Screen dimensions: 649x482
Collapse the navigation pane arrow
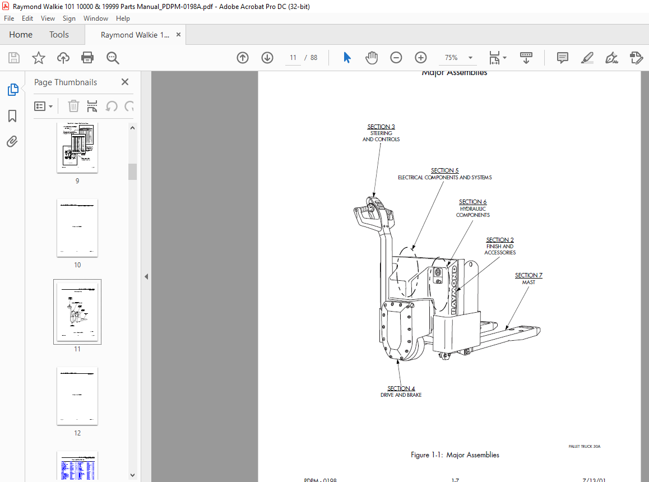pyautogui.click(x=146, y=277)
